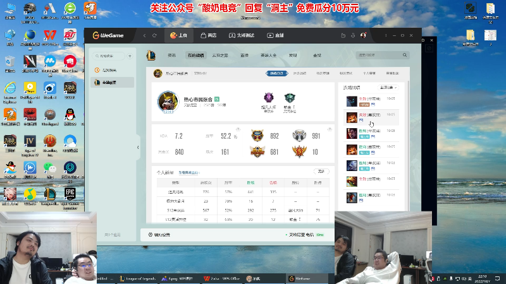Open the QQ penguin desktop shortcut
The width and height of the screenshot is (506, 284).
click(70, 117)
